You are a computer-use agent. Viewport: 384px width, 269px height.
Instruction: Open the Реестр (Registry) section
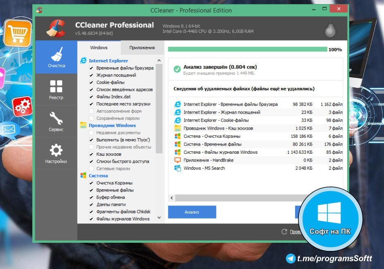[56, 86]
